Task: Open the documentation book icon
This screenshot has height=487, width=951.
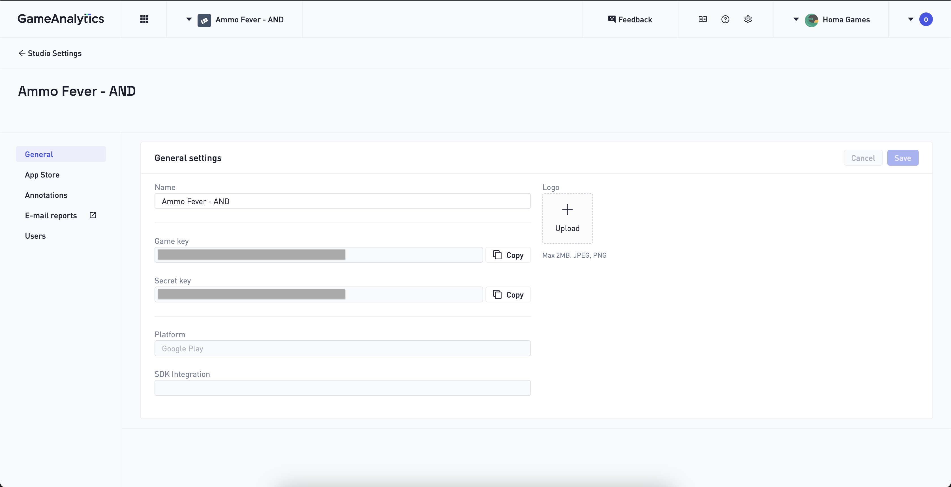Action: [702, 20]
